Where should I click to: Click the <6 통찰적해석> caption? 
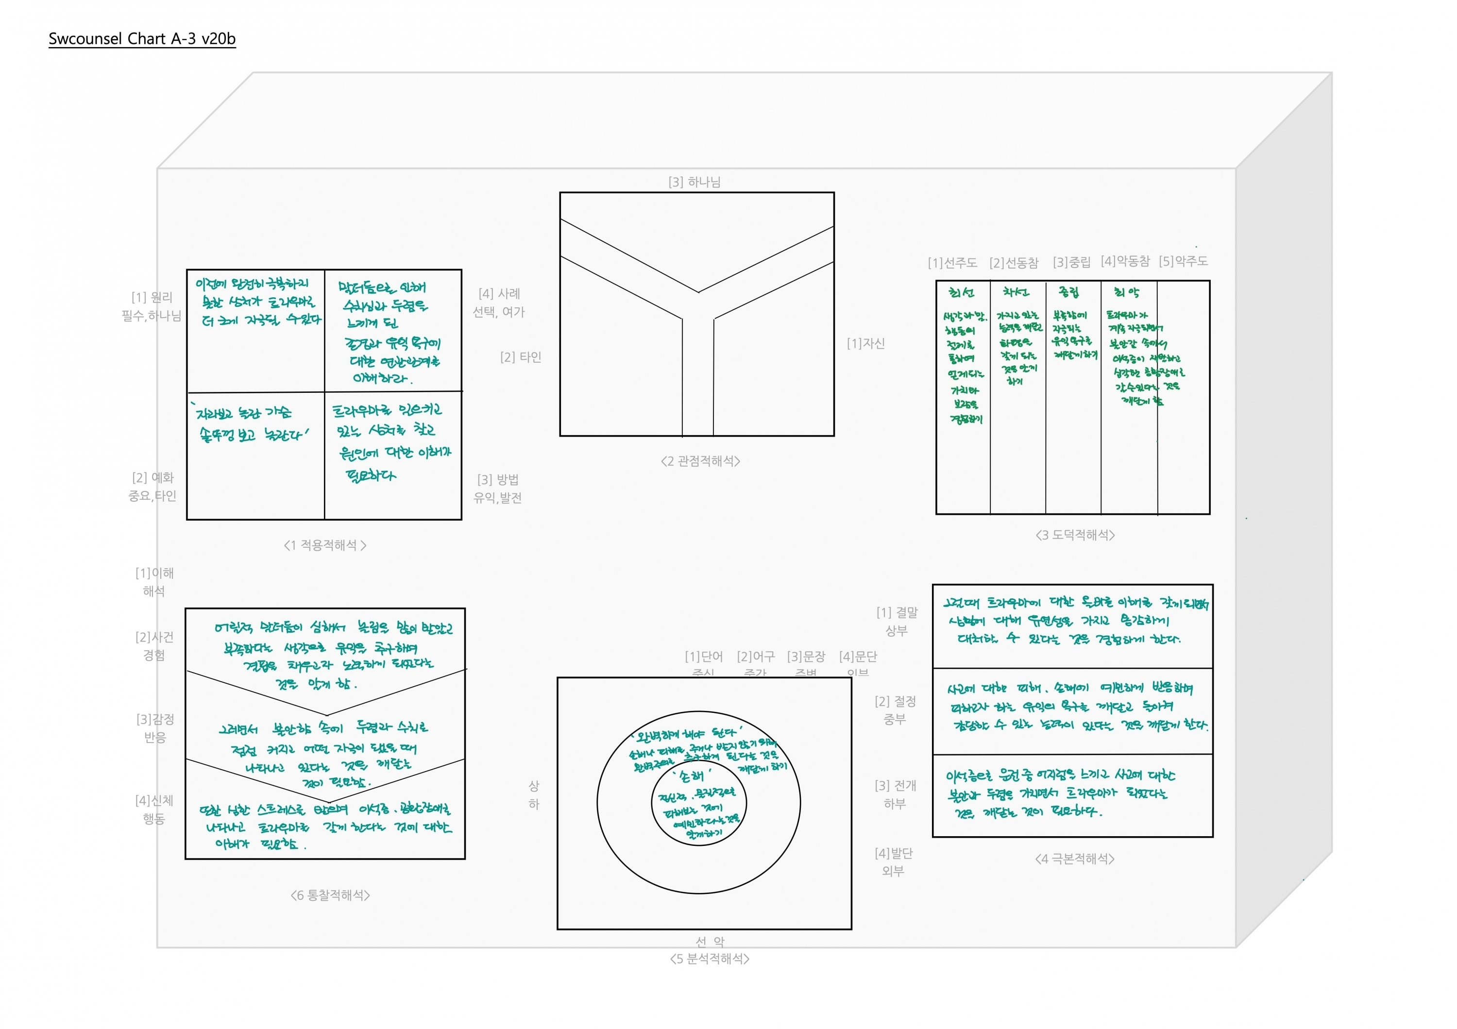click(x=330, y=895)
